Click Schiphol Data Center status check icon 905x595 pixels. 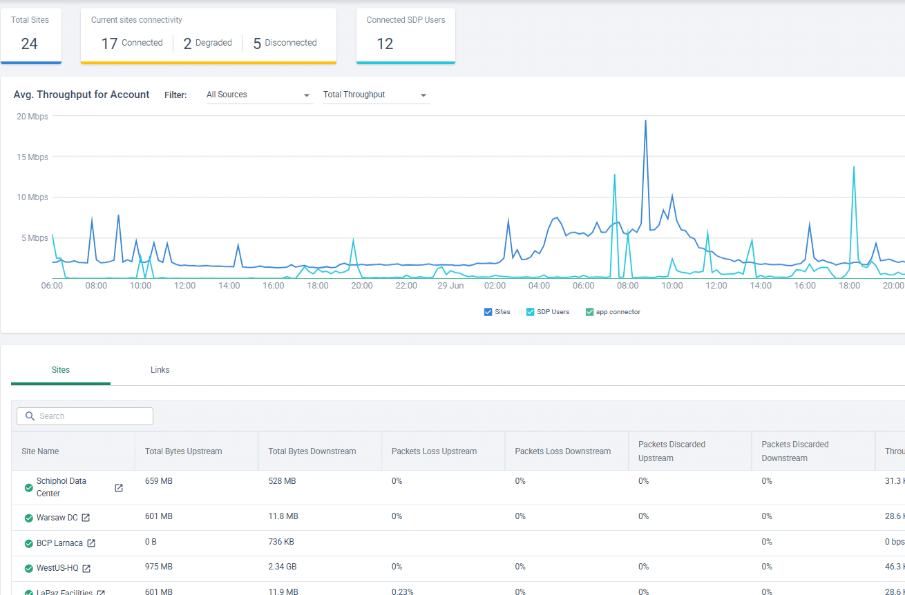coord(29,488)
